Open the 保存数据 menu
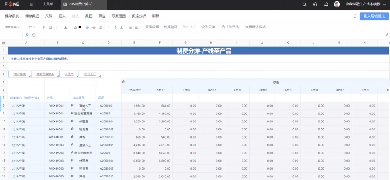390x180 pixels. [x=32, y=16]
